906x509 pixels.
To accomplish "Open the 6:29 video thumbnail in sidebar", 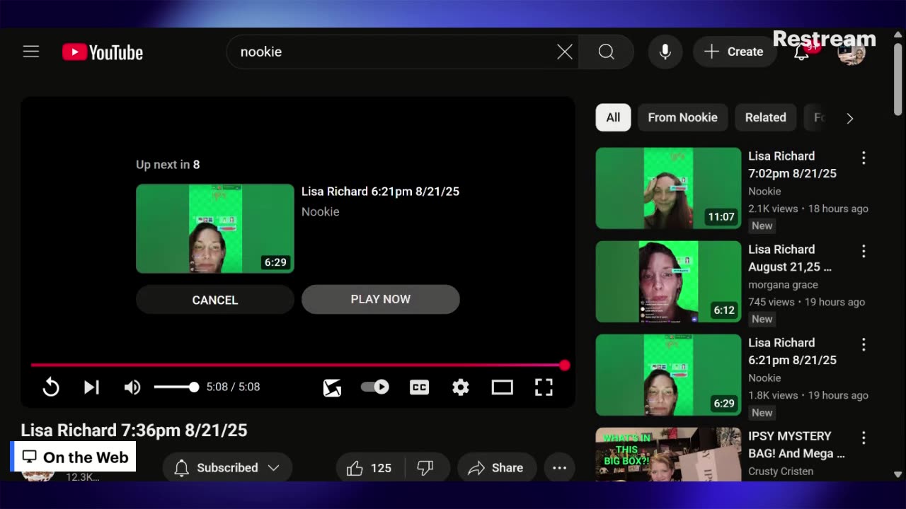I will tap(668, 375).
